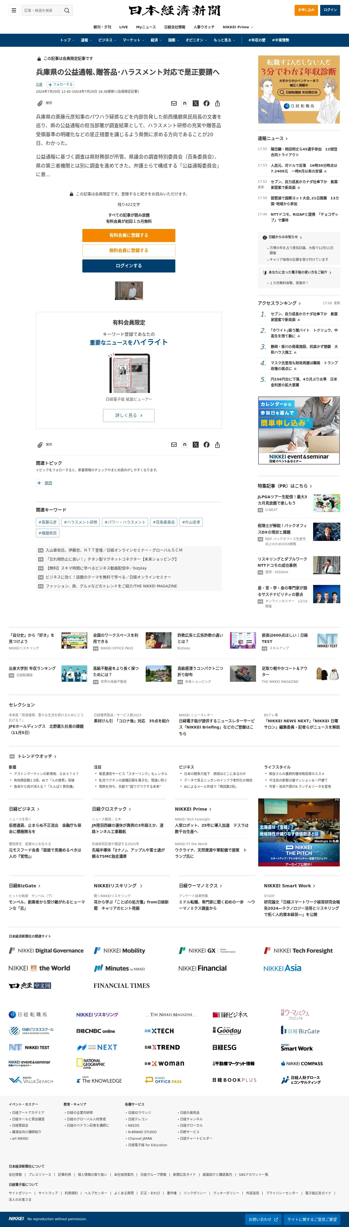The width and height of the screenshot is (349, 1227).
Task: Click the Facebook icon below the 有料会員限定 box
Action: point(207,445)
